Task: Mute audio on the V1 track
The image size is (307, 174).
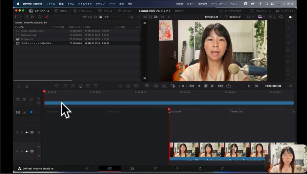Action: point(27,151)
